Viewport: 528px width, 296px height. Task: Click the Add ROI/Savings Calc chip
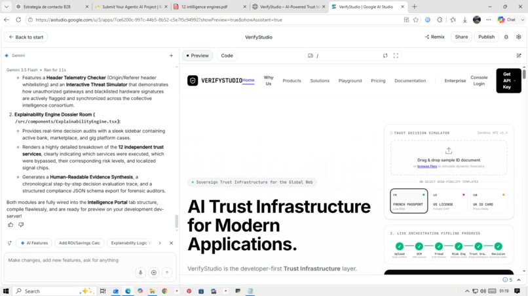click(79, 243)
